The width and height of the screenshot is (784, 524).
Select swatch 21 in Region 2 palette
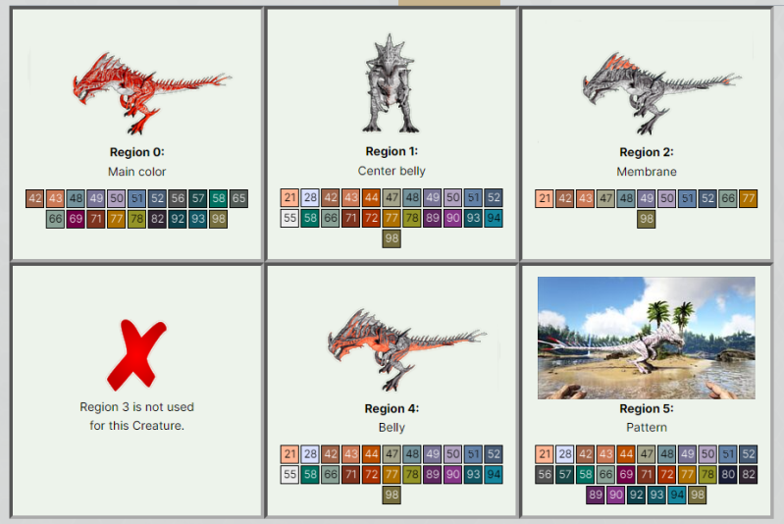tap(545, 198)
